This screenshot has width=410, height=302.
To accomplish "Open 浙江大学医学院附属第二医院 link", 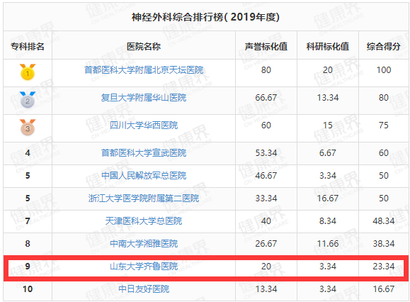I will [x=144, y=198].
